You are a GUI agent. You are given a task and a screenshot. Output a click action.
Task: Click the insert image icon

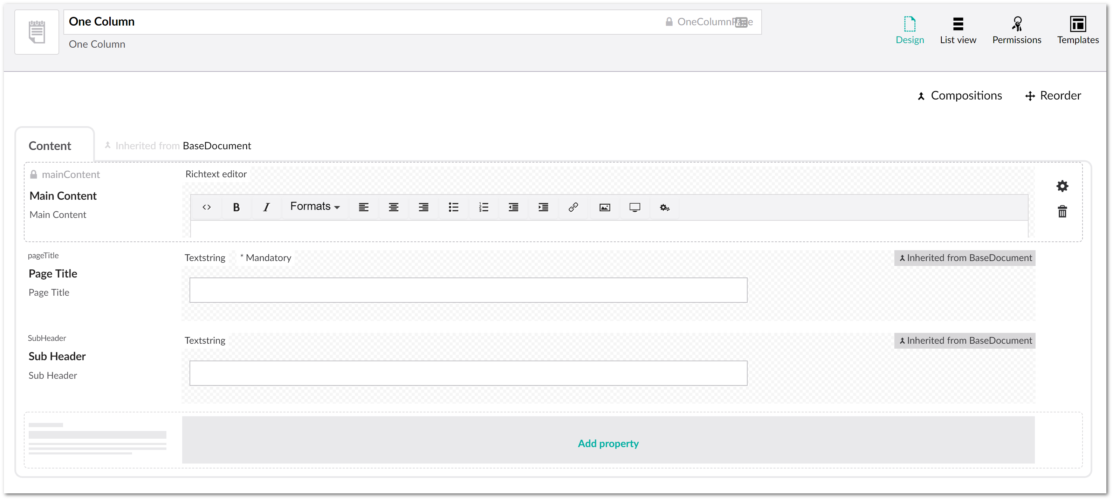click(604, 207)
